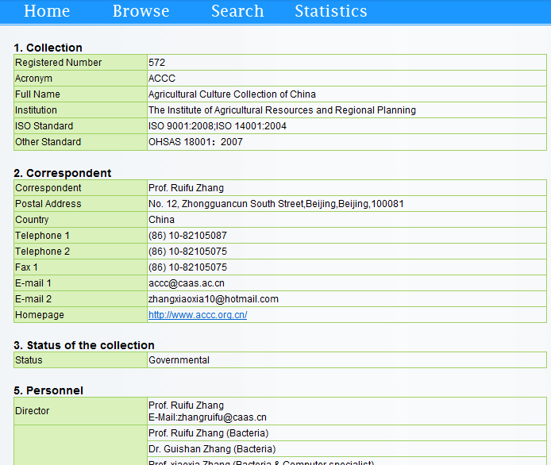The image size is (551, 465).
Task: Click the 'ISO 9001:2008;ISO 14001:2004' value
Action: 218,125
